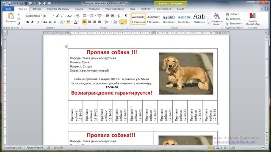Open the font name combo box
271x152 pixels.
[x=34, y=16]
